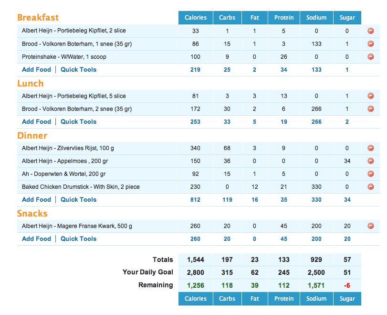The width and height of the screenshot is (387, 315).
Task: Delete the Doperwten & Wortel entry
Action: tap(371, 174)
